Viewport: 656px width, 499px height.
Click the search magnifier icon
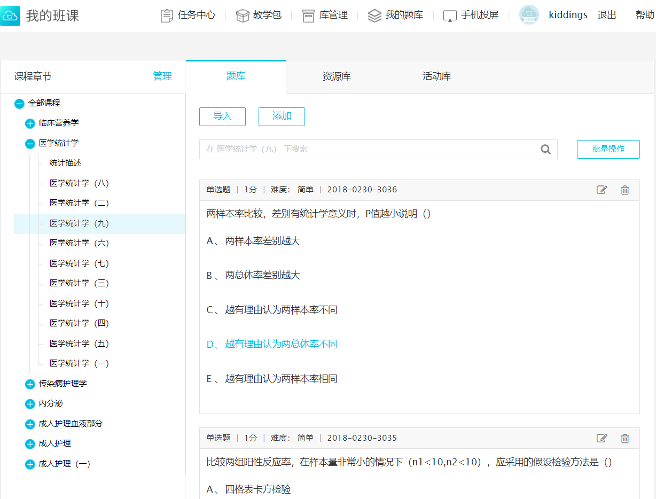click(545, 150)
